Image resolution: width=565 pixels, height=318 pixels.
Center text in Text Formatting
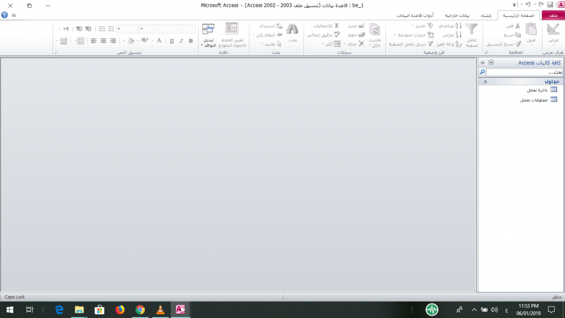coord(103,41)
